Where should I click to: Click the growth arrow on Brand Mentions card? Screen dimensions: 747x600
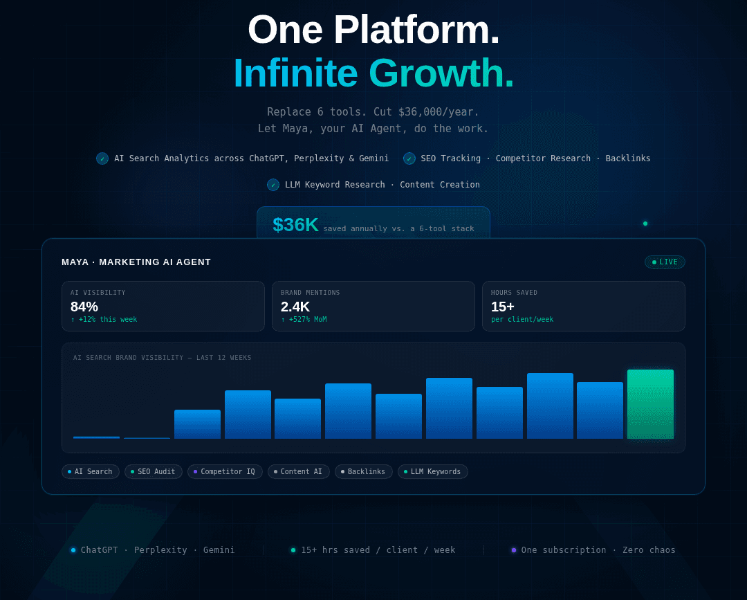(x=284, y=320)
